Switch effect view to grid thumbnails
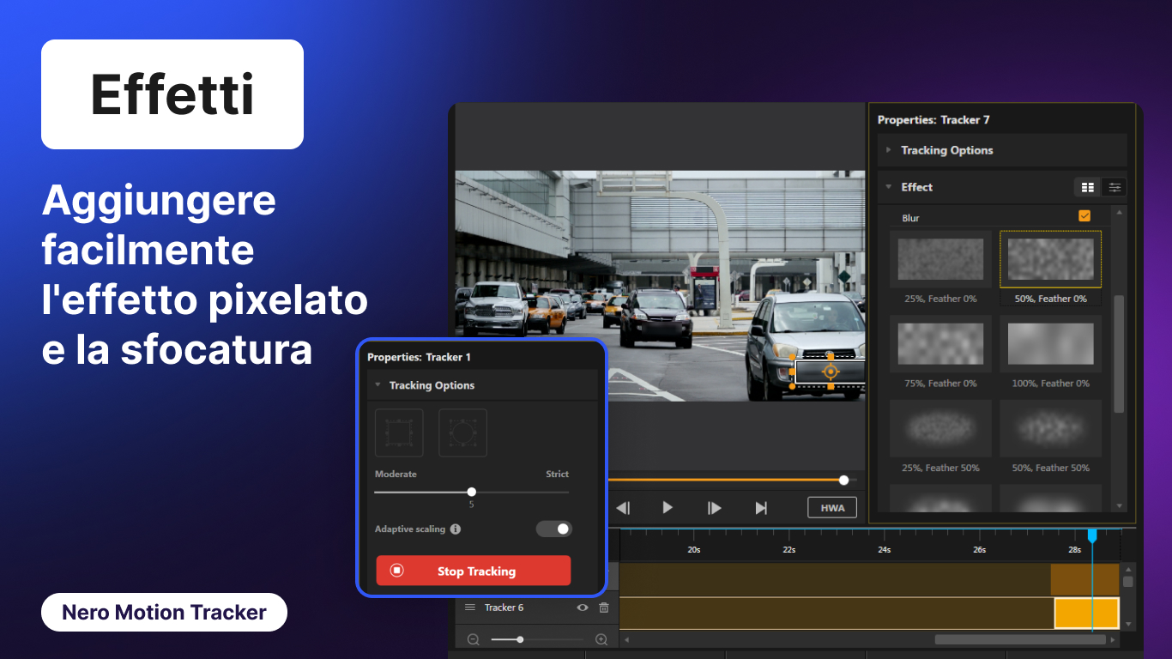1172x659 pixels. click(x=1088, y=187)
